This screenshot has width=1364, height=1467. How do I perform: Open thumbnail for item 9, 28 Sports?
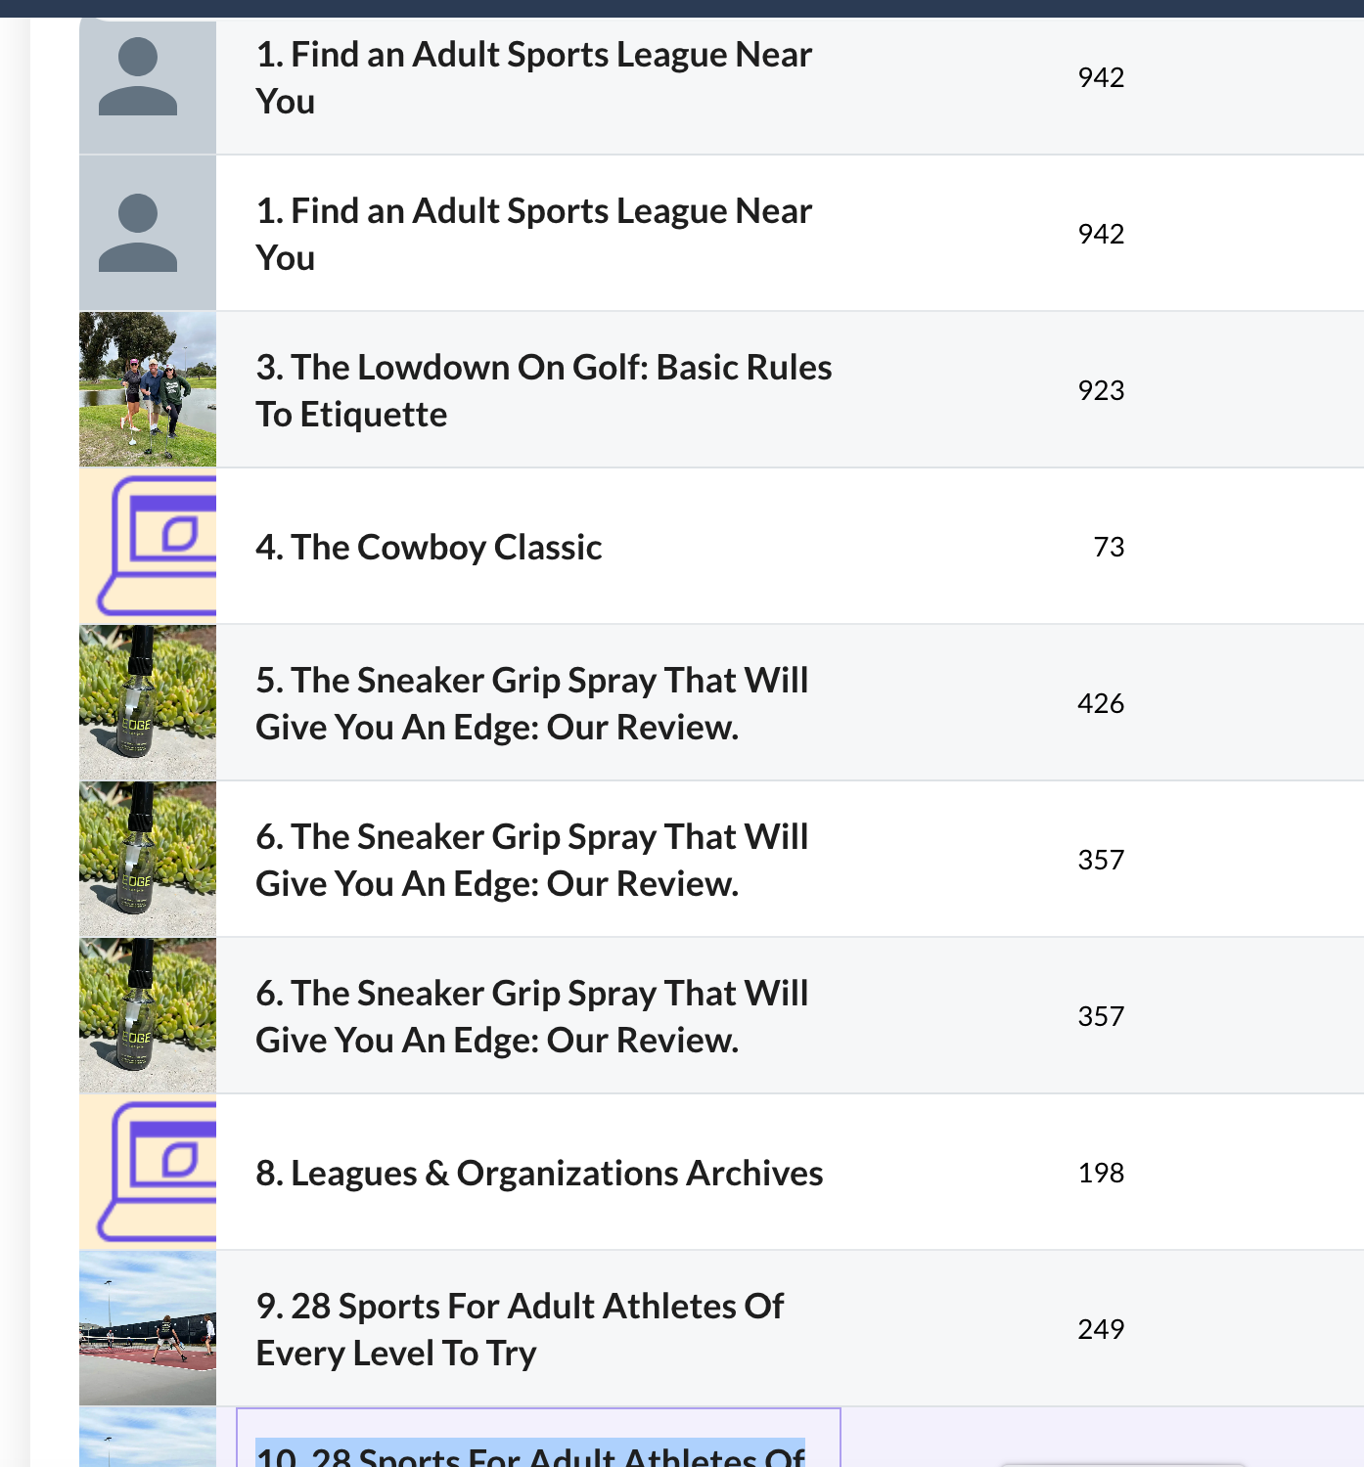tap(148, 1328)
